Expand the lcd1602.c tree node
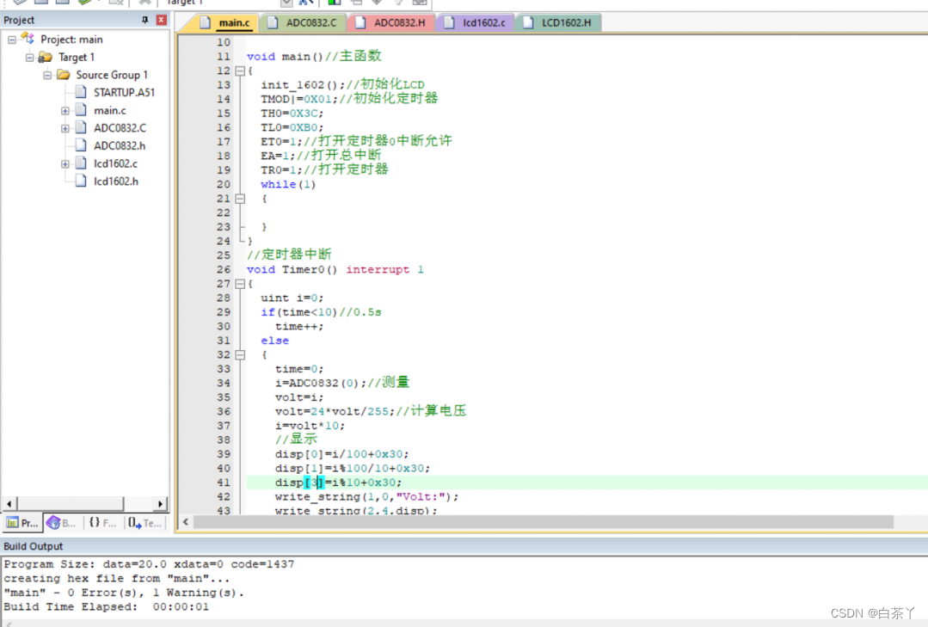This screenshot has height=627, width=928. click(x=65, y=163)
